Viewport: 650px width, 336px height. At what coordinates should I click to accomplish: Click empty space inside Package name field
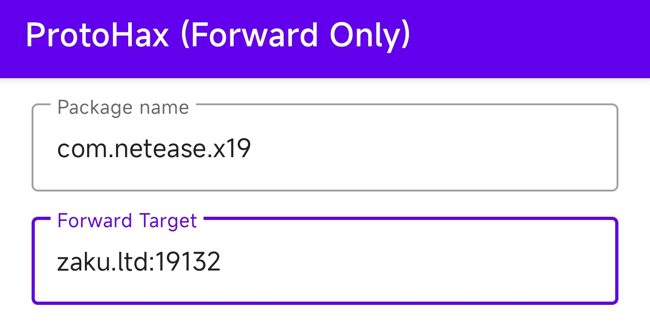[429, 149]
